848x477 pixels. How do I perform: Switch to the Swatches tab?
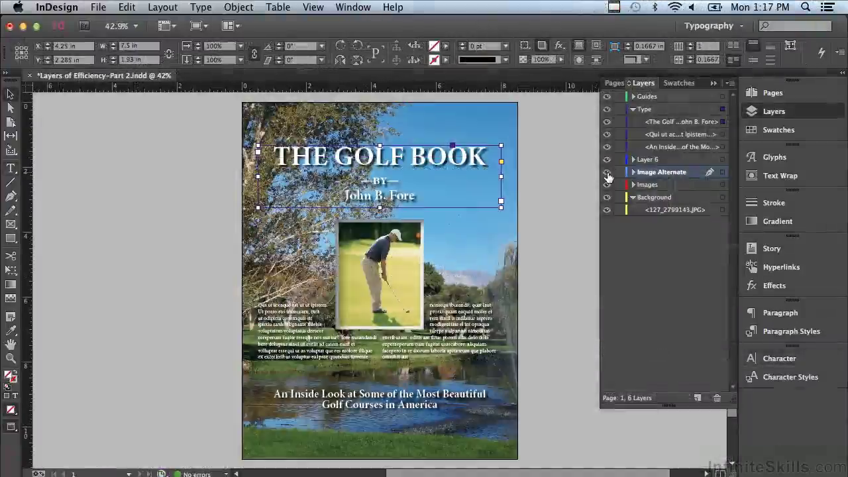[x=679, y=83]
